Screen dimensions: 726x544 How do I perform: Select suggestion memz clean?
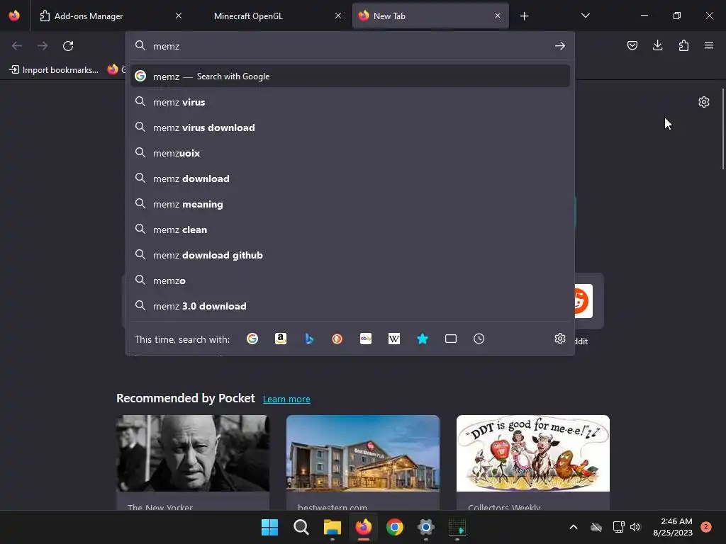(x=350, y=229)
